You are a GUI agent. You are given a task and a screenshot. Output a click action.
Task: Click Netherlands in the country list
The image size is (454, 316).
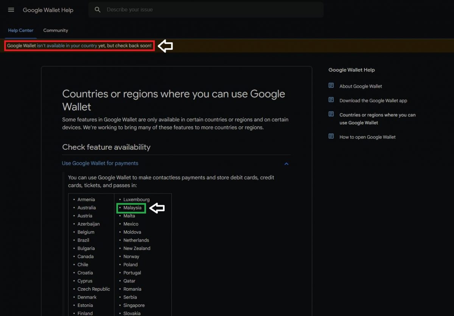click(136, 240)
